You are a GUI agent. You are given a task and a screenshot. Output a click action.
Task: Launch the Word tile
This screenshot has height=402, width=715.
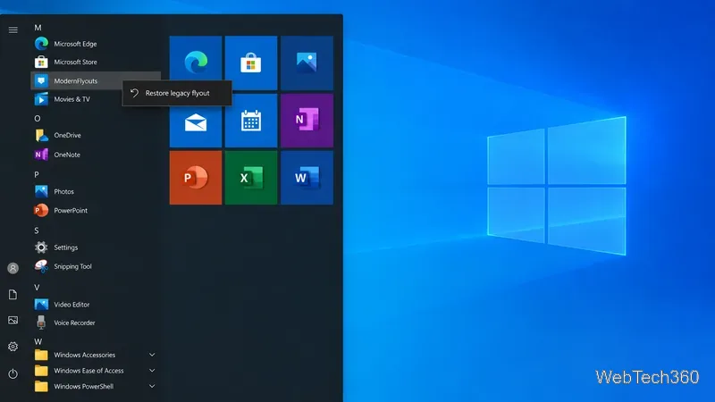307,178
